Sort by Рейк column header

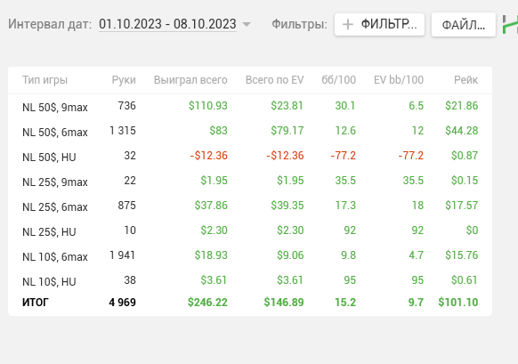465,80
